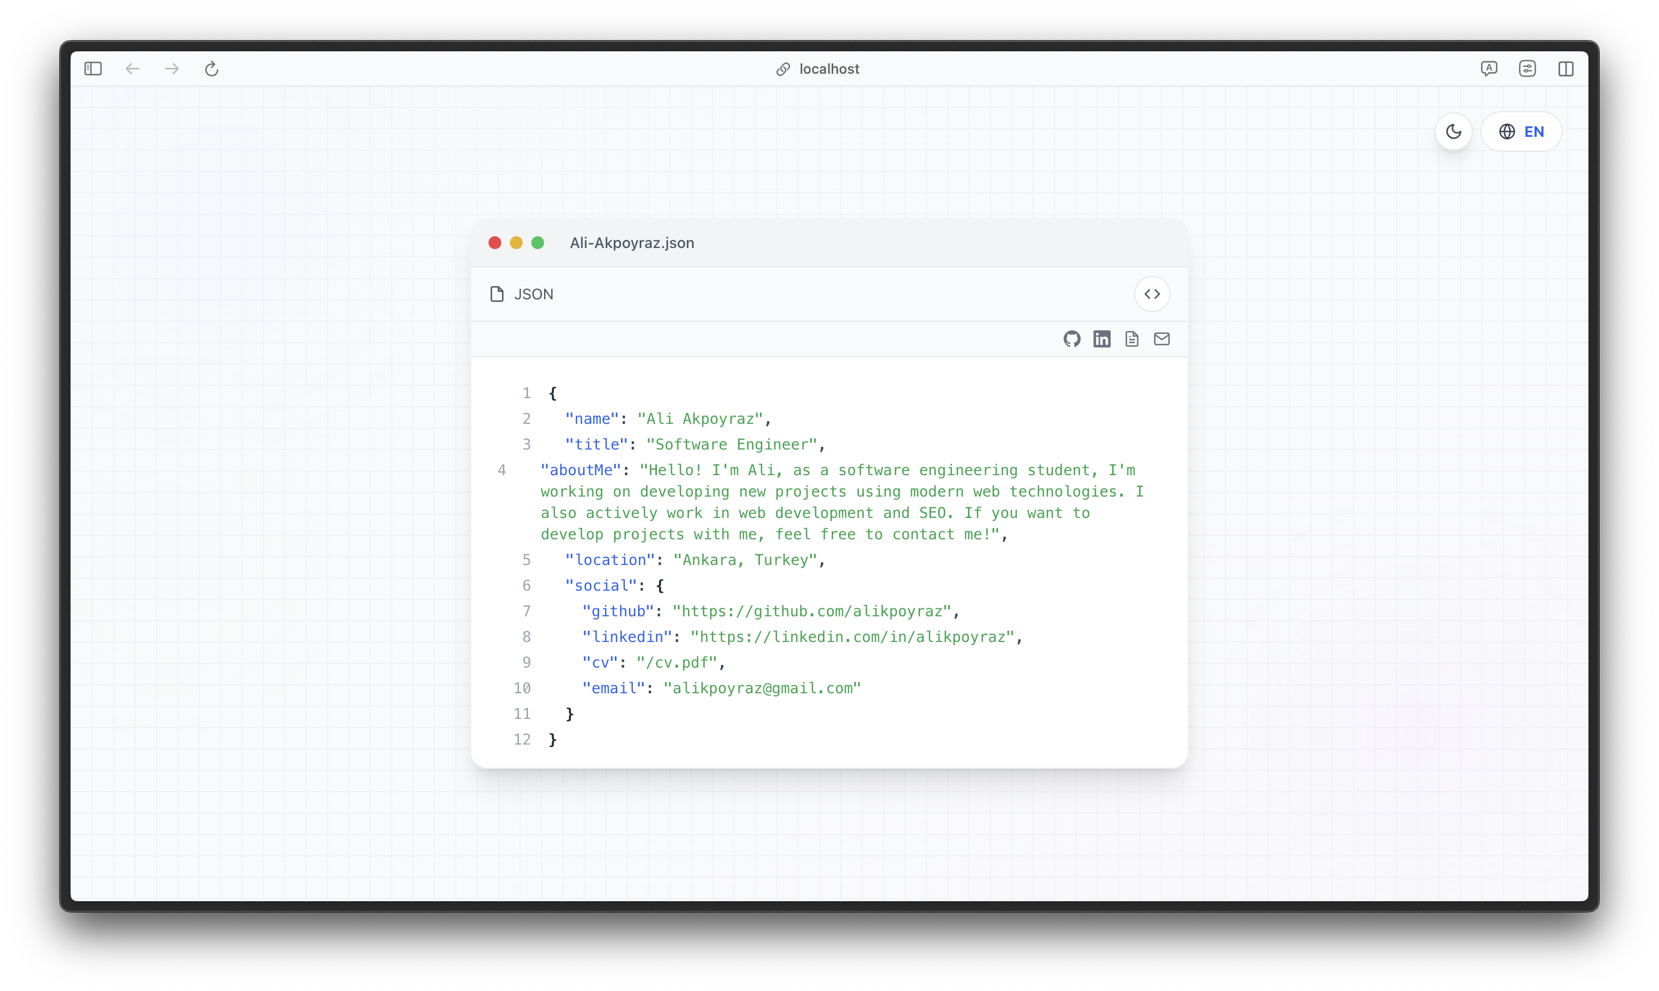Image resolution: width=1659 pixels, height=991 pixels.
Task: Click the reader translation icon in toolbar
Action: click(x=1490, y=68)
